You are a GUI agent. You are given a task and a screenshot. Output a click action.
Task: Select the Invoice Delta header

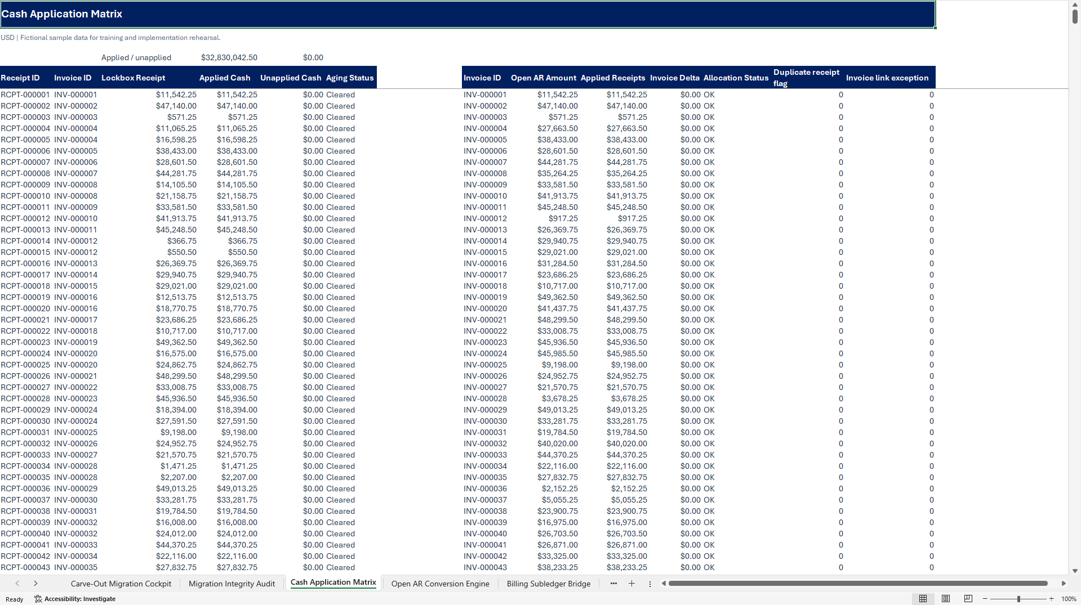pos(674,78)
